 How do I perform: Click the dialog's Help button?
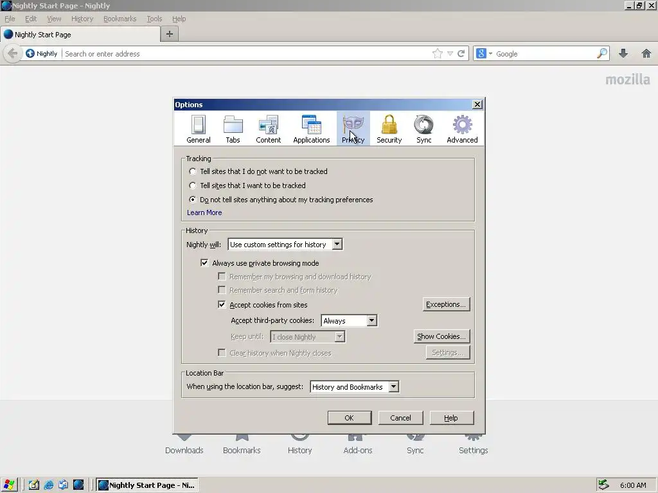coord(451,417)
